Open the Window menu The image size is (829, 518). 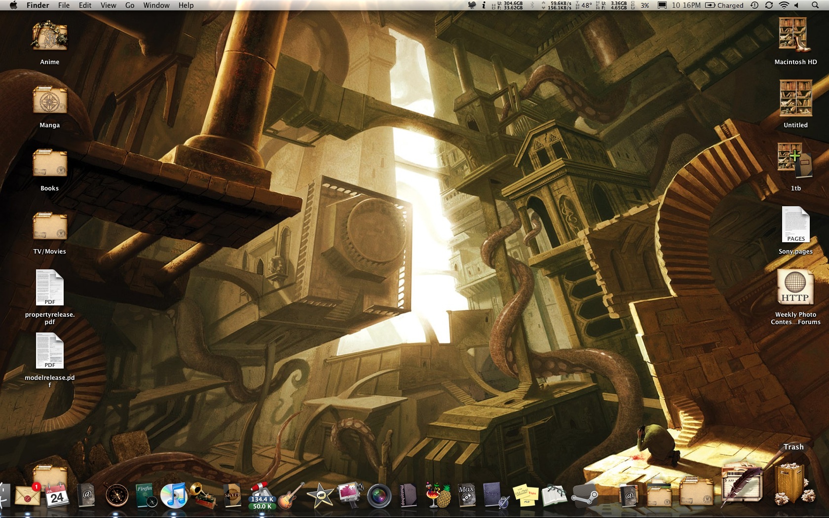click(156, 5)
